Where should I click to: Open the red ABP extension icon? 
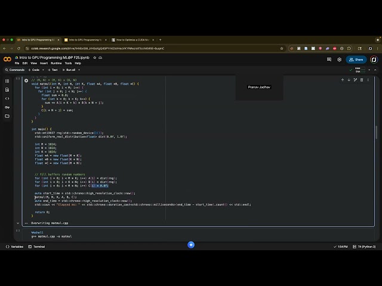[335, 48]
